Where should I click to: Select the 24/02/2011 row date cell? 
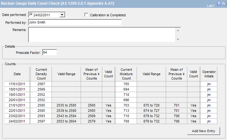17,121
